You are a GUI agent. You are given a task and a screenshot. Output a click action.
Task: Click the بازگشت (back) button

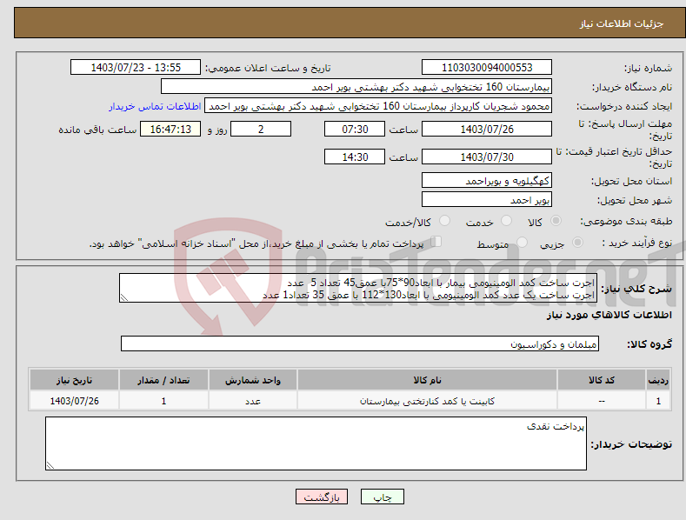pyautogui.click(x=322, y=497)
